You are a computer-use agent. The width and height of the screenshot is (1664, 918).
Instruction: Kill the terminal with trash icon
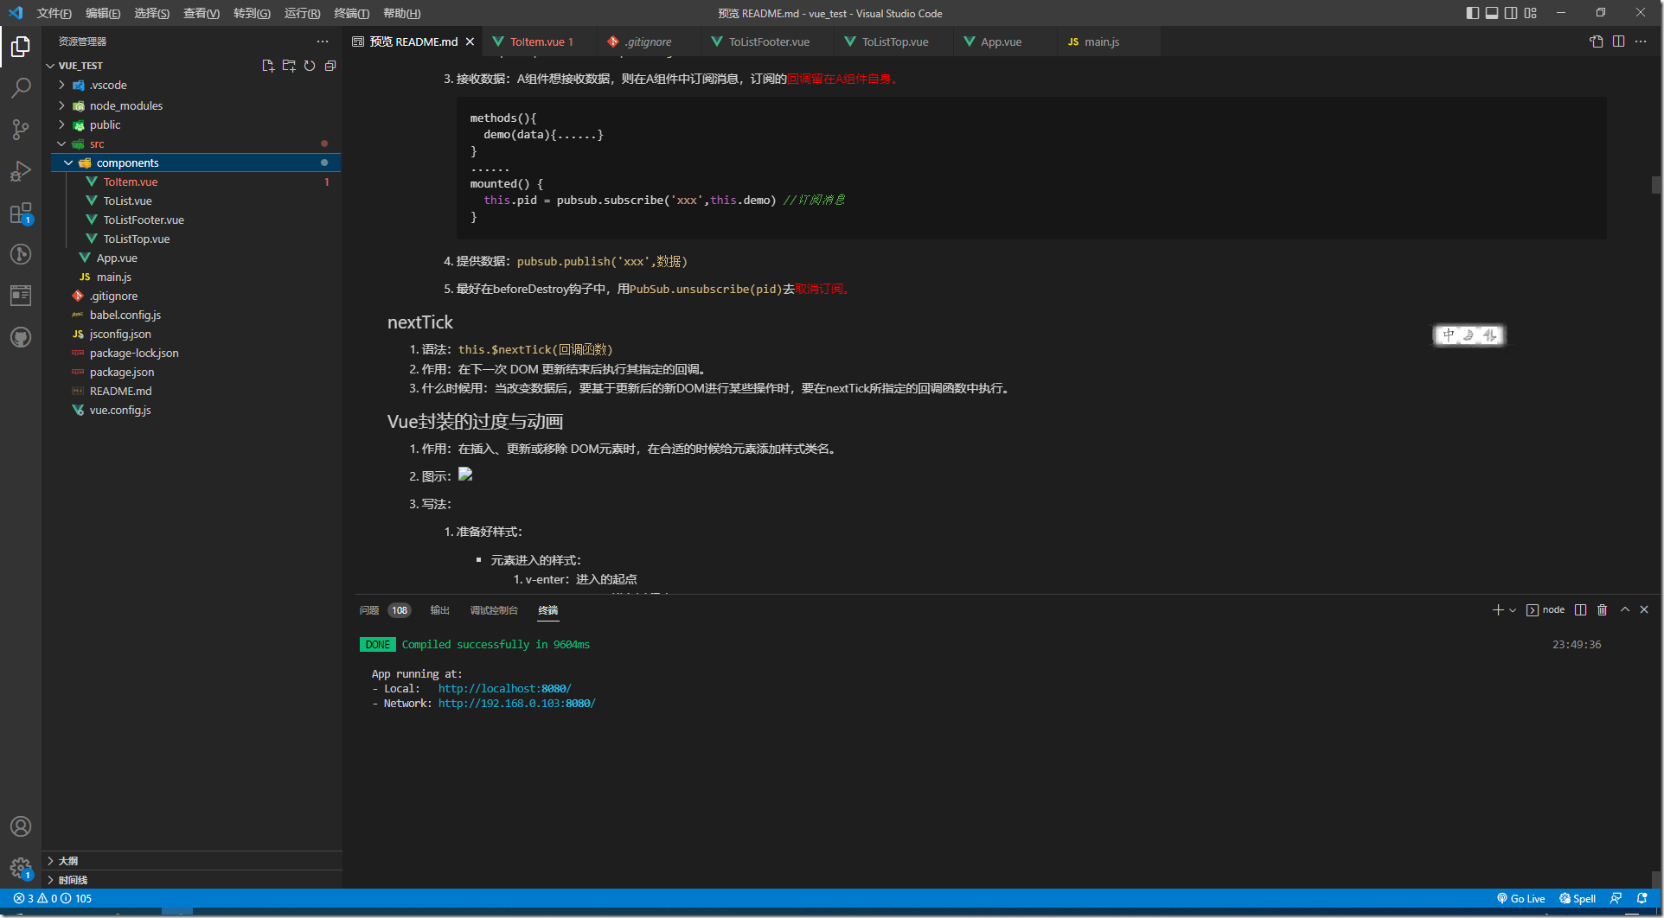coord(1602,610)
